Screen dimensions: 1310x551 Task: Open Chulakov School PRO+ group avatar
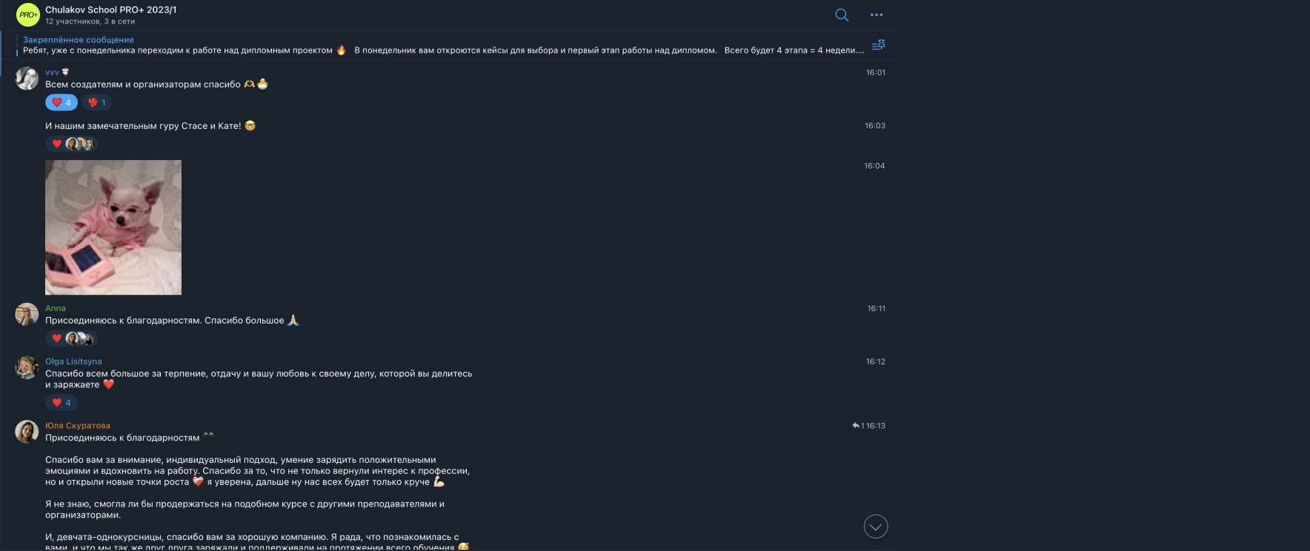(x=28, y=15)
